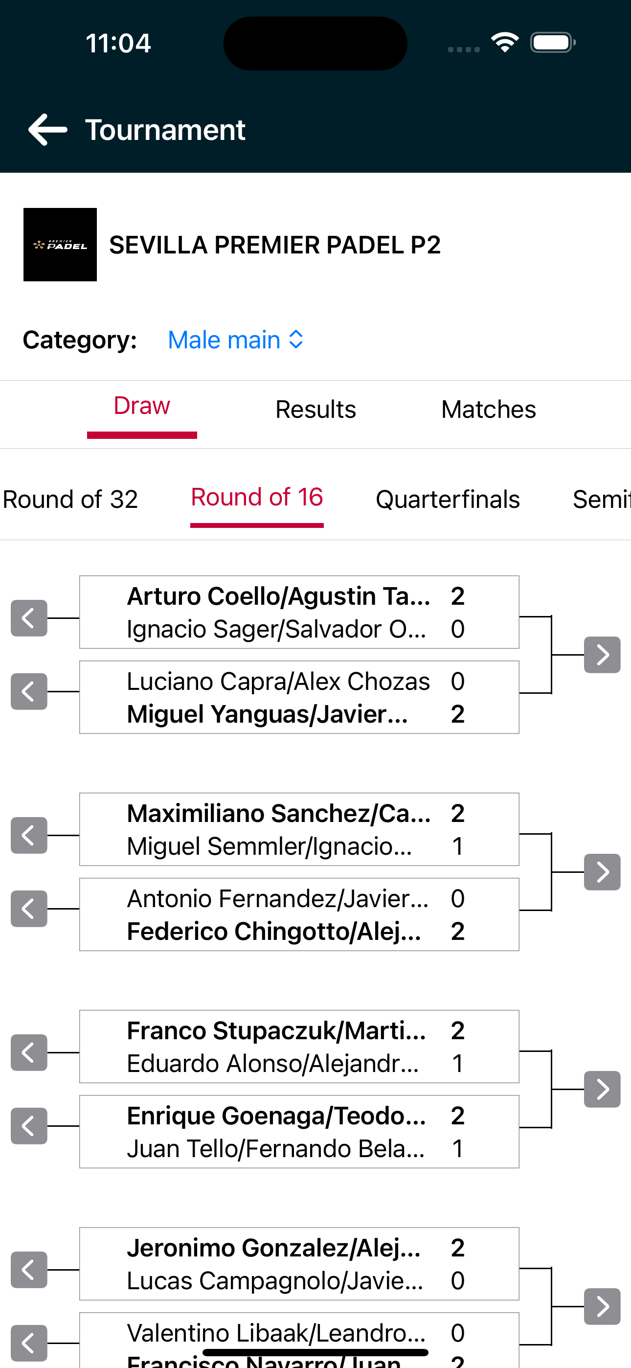Advance to next round from Coello/Yanguas bracket
This screenshot has height=1368, width=631.
pos(602,655)
